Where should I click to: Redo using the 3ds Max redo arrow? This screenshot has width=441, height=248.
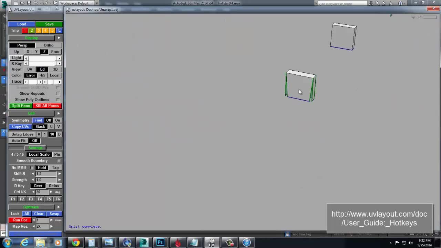click(x=45, y=3)
